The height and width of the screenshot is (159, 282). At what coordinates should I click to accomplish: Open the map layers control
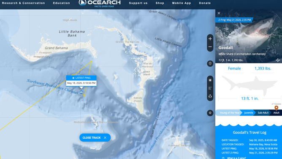tap(210, 113)
